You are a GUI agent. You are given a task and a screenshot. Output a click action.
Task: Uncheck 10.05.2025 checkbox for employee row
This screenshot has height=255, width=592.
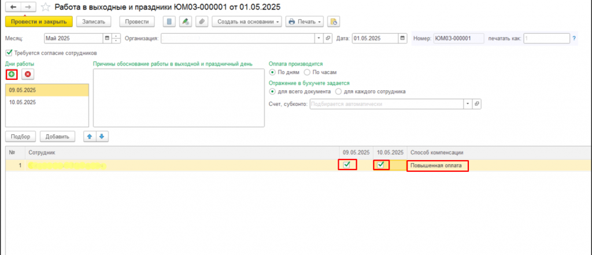pos(381,165)
